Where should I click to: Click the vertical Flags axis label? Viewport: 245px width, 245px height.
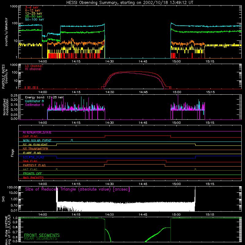click(x=13, y=153)
